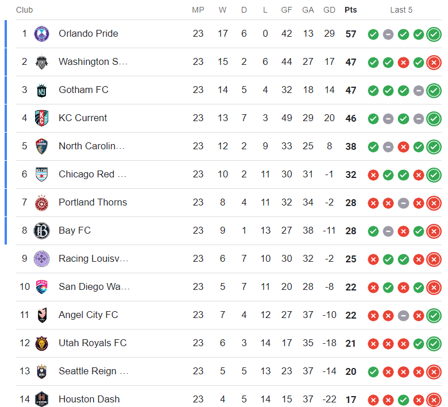Screen dimensions: 448x407
Task: Click the GD column header
Action: pos(329,10)
